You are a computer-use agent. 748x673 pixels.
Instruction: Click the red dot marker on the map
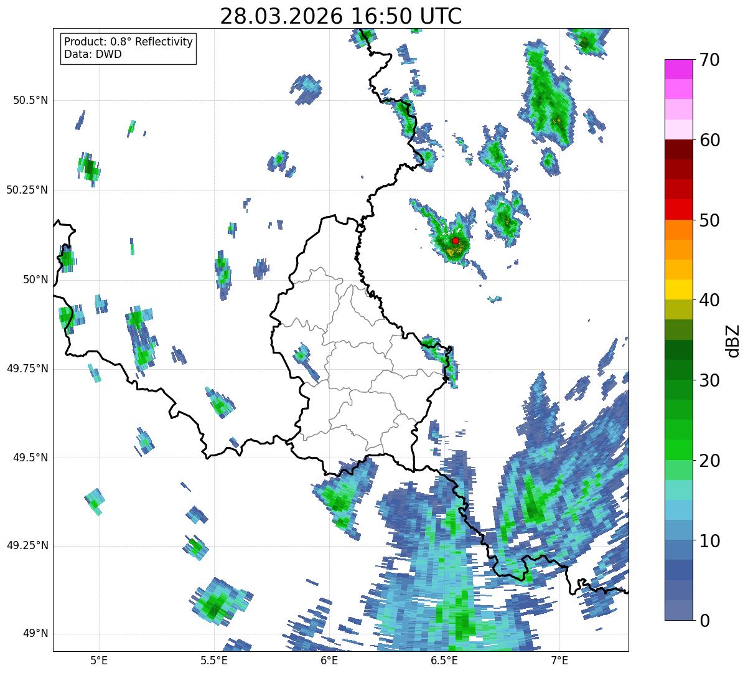[x=456, y=240]
